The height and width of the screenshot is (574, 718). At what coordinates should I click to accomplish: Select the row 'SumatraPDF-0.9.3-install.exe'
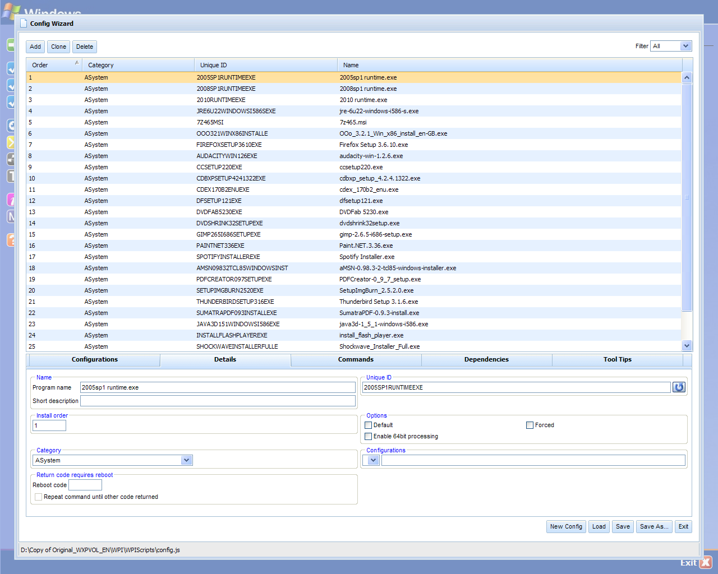(x=354, y=313)
